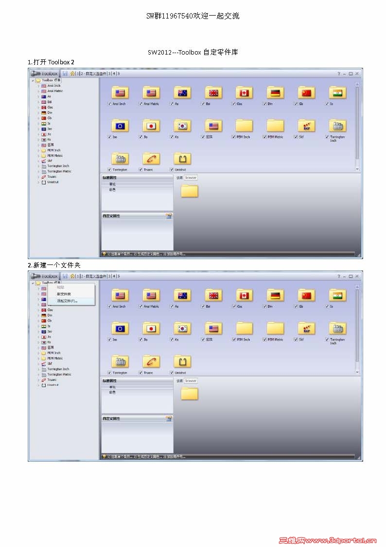This screenshot has height=547, width=386.
Task: Select PEM Inch in the step 2 sidebar tree
Action: [53, 353]
